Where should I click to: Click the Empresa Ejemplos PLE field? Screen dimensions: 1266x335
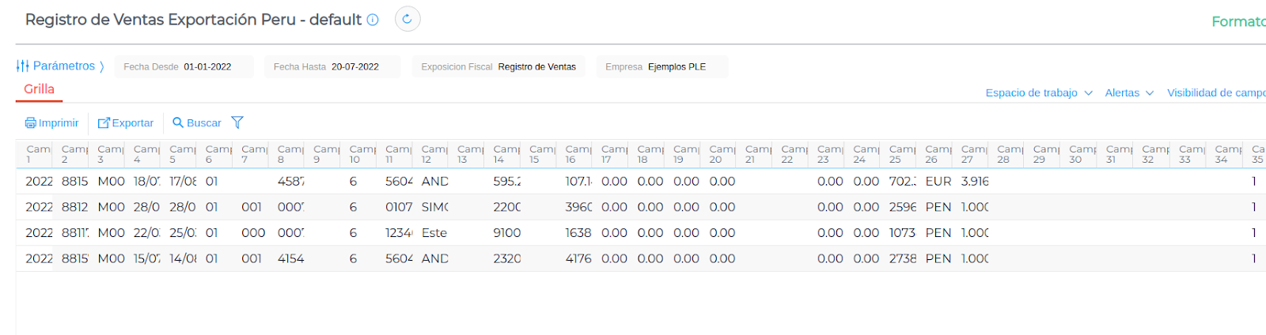tap(661, 67)
